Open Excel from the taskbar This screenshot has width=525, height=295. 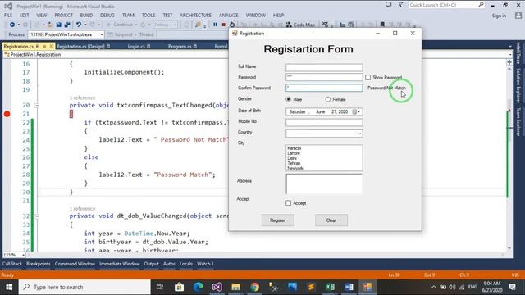coord(330,287)
